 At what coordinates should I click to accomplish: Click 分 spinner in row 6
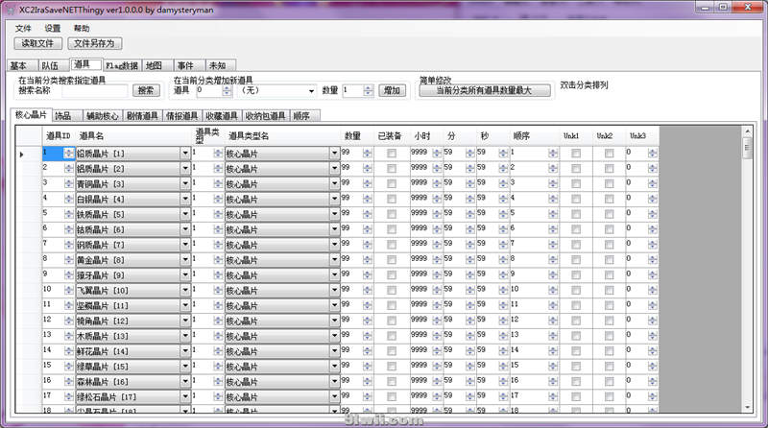coord(469,229)
